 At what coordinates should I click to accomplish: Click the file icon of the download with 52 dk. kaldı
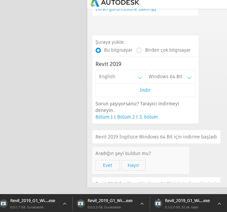point(158,204)
